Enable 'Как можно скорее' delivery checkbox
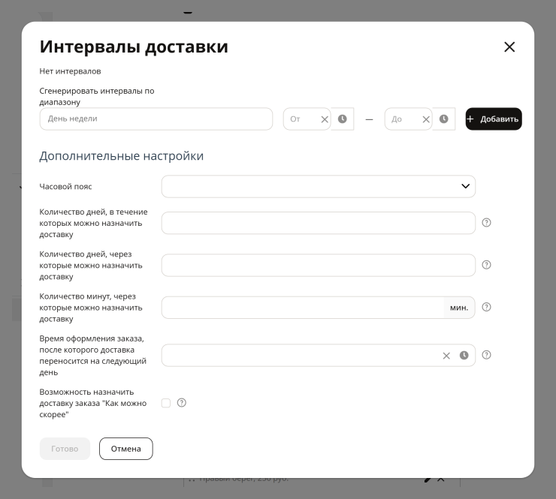Screen dimensions: 556x499 [165, 403]
